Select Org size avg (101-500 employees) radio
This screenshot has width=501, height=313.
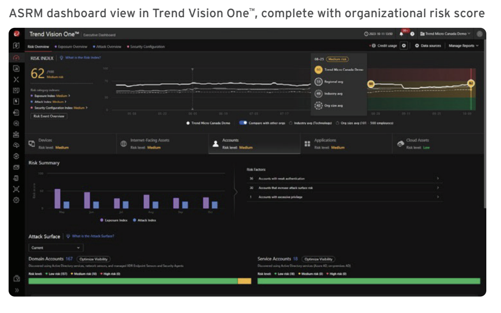pos(338,123)
